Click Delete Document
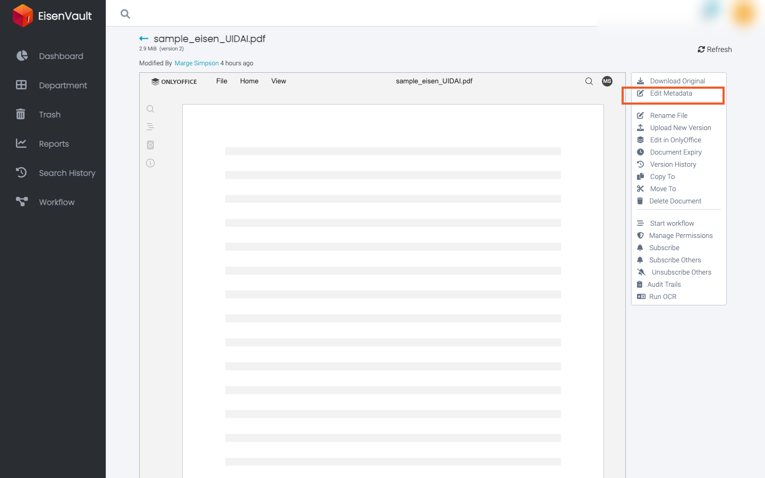765x478 pixels. [x=669, y=201]
